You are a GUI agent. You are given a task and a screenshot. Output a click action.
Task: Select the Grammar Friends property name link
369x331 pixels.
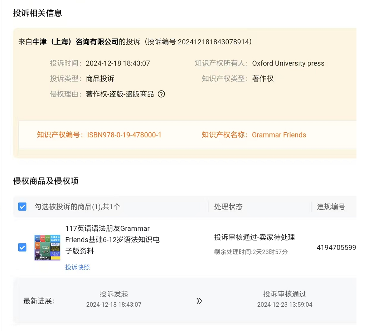[x=279, y=135]
